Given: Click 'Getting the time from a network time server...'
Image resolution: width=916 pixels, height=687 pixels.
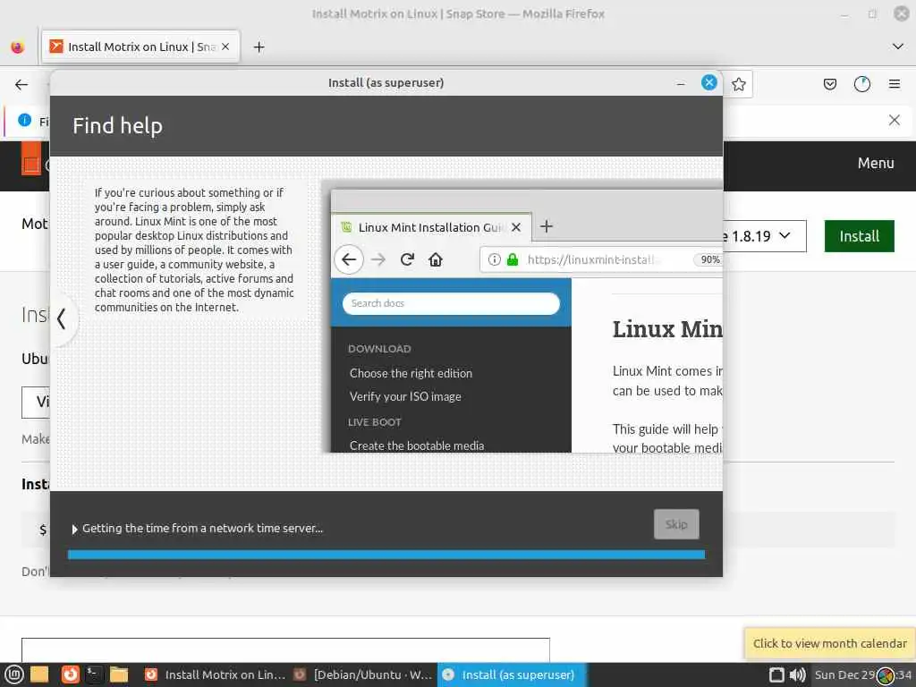Looking at the screenshot, I should pyautogui.click(x=202, y=528).
